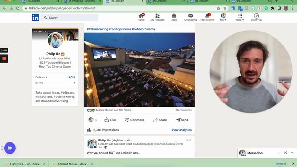
Task: Share the rooftop cinema post
Action: (x=160, y=120)
